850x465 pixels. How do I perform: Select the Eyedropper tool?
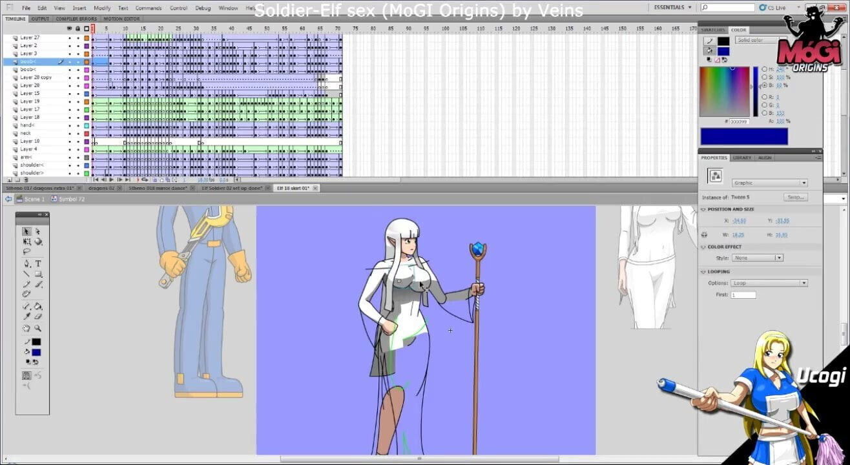pyautogui.click(x=26, y=316)
